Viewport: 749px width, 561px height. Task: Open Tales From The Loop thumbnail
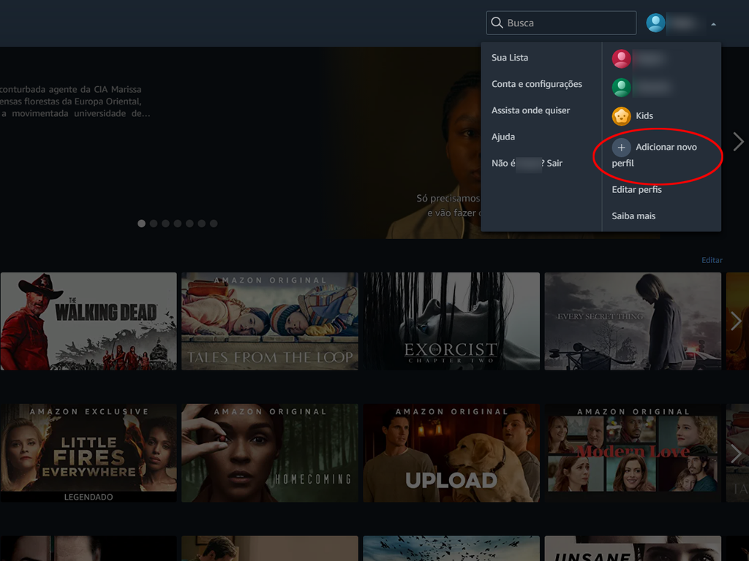[270, 321]
